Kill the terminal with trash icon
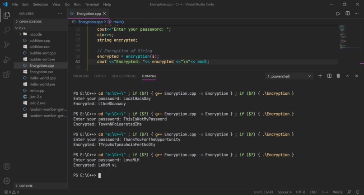This screenshot has width=364, height=195. [x=338, y=76]
